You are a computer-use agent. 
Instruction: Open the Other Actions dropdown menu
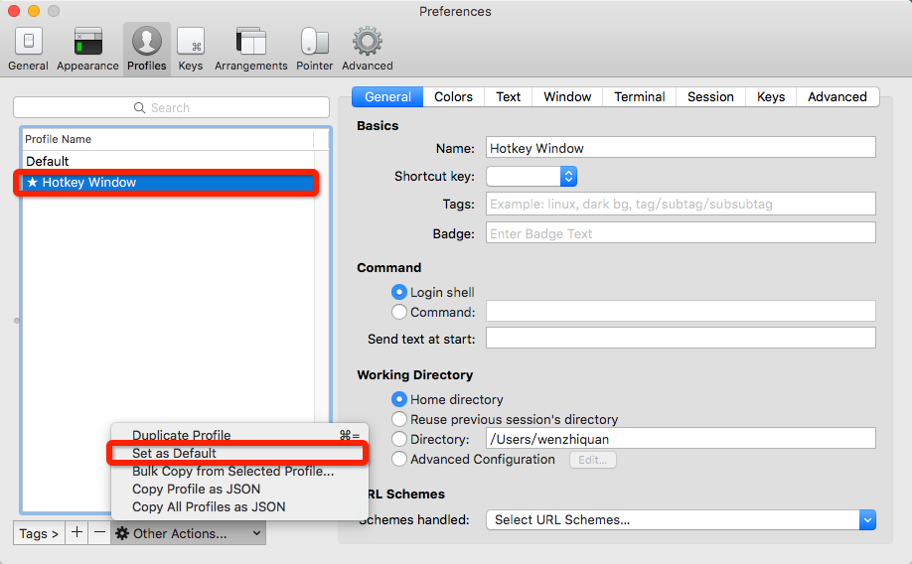coord(189,533)
